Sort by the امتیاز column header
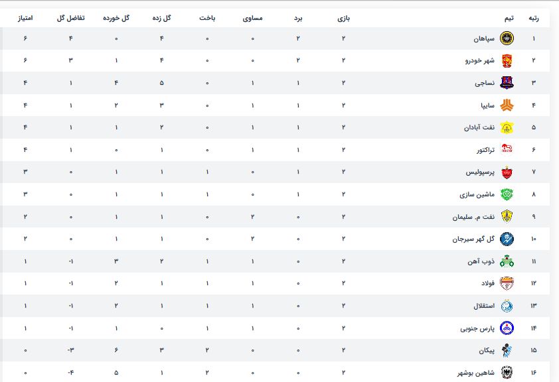The width and height of the screenshot is (559, 382). point(25,18)
